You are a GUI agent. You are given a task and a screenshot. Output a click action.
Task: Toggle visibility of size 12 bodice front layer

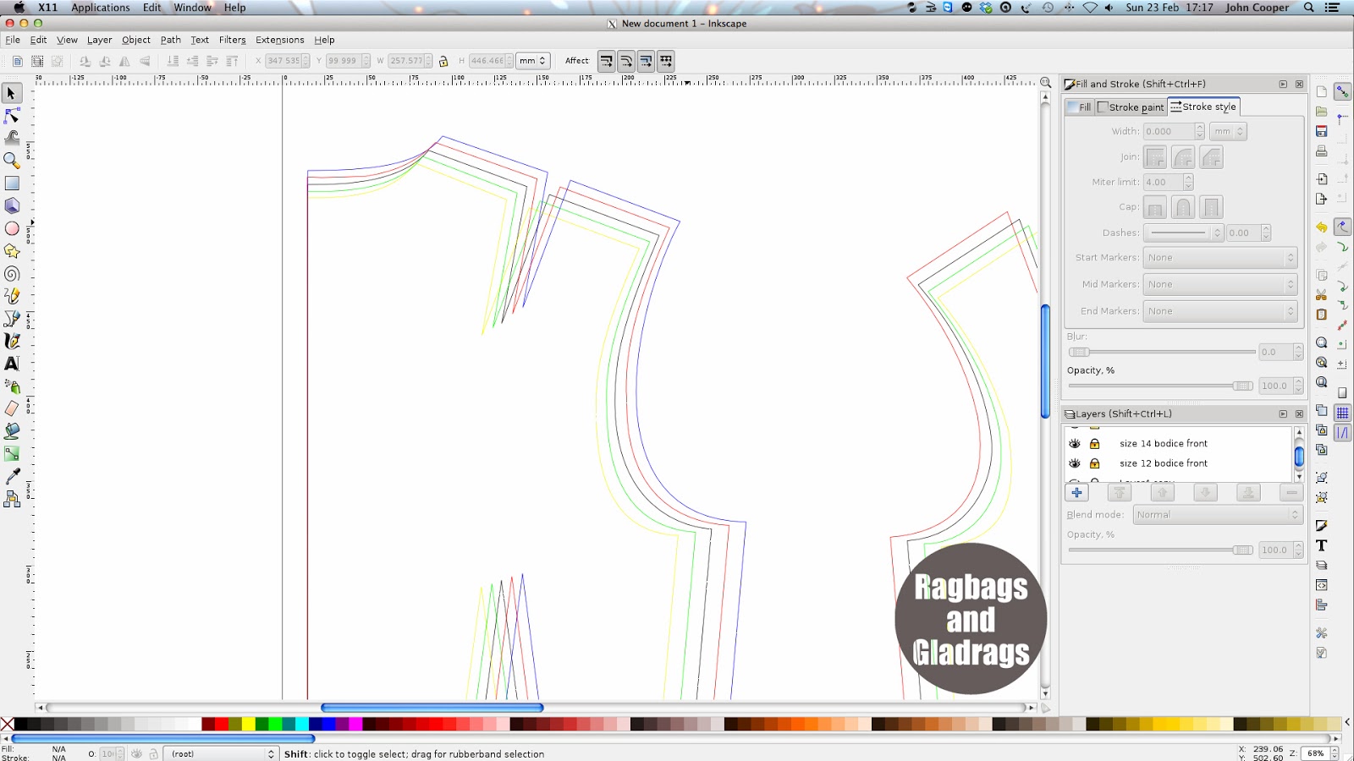(1075, 463)
